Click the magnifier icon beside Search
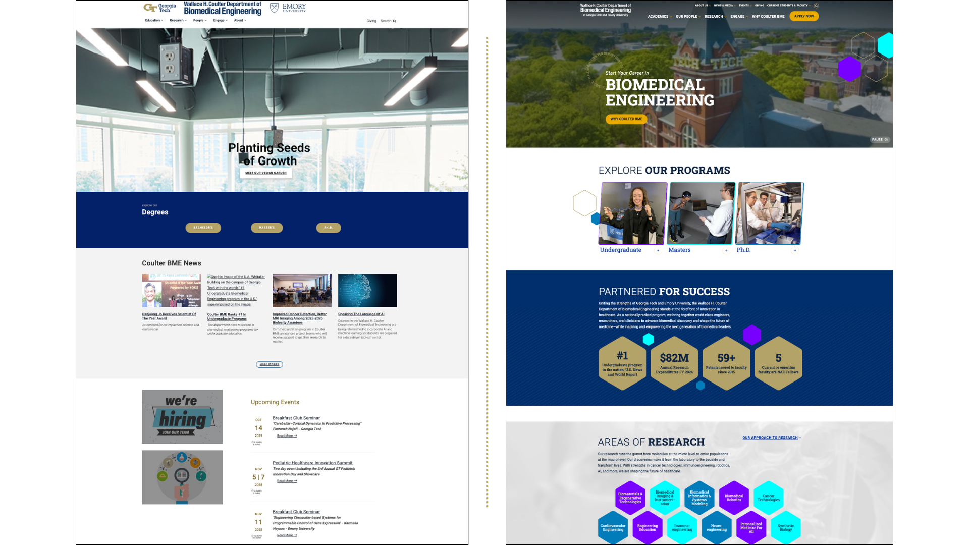 pyautogui.click(x=395, y=21)
